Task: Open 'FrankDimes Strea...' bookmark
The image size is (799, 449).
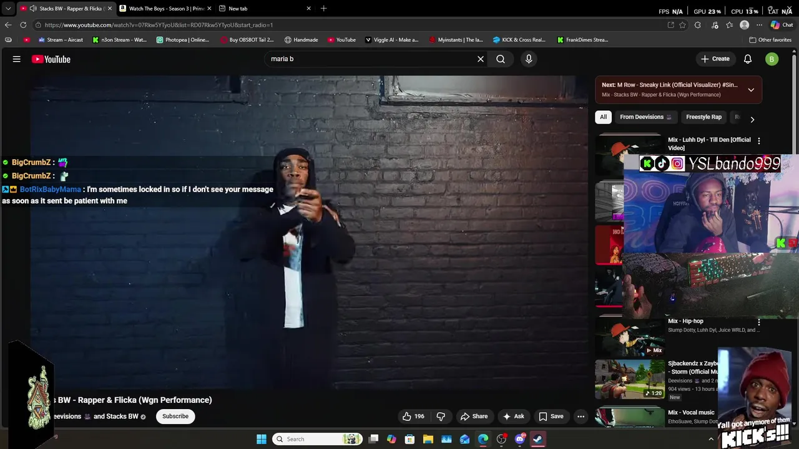Action: [x=582, y=40]
